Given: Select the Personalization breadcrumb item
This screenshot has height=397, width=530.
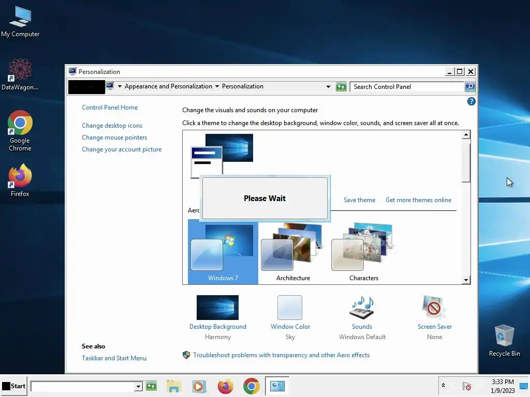Looking at the screenshot, I should click(x=242, y=86).
